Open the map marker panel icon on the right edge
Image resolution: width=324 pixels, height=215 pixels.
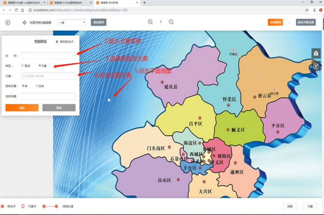[x=316, y=54]
